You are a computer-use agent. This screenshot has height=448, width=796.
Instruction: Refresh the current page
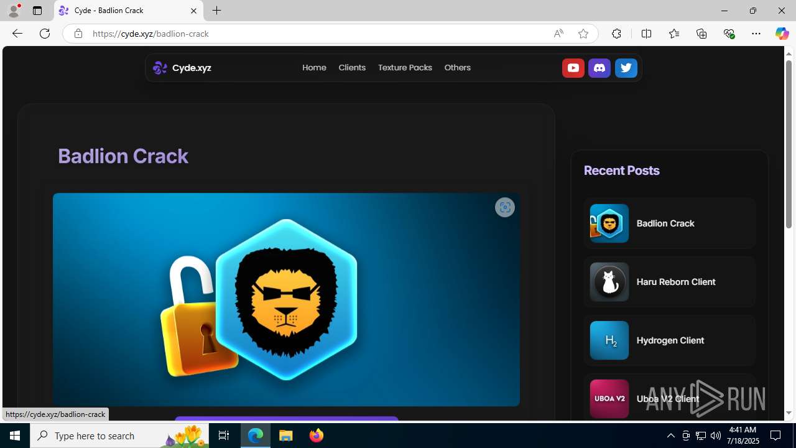click(x=45, y=34)
